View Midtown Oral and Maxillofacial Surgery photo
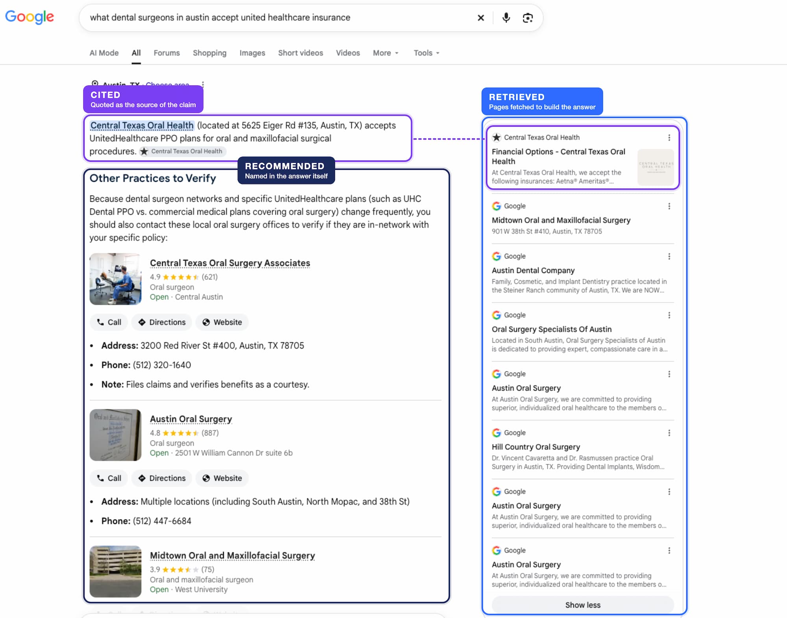The height and width of the screenshot is (618, 787). tap(115, 572)
